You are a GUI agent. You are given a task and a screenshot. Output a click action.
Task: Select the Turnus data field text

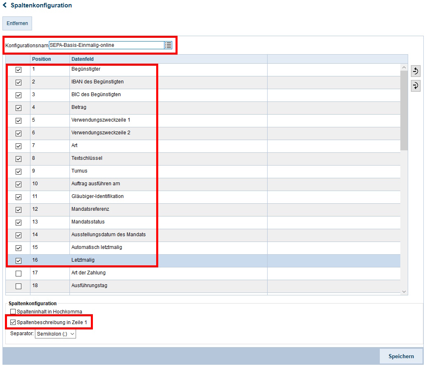coord(79,171)
